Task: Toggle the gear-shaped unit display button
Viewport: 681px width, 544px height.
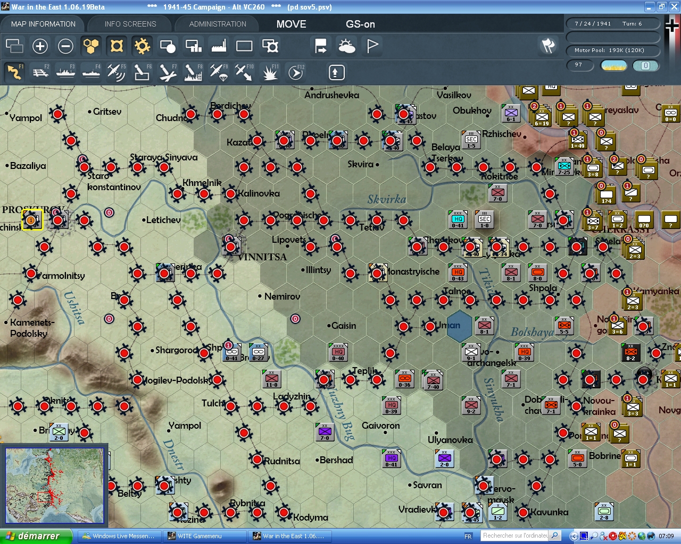Action: pos(142,46)
